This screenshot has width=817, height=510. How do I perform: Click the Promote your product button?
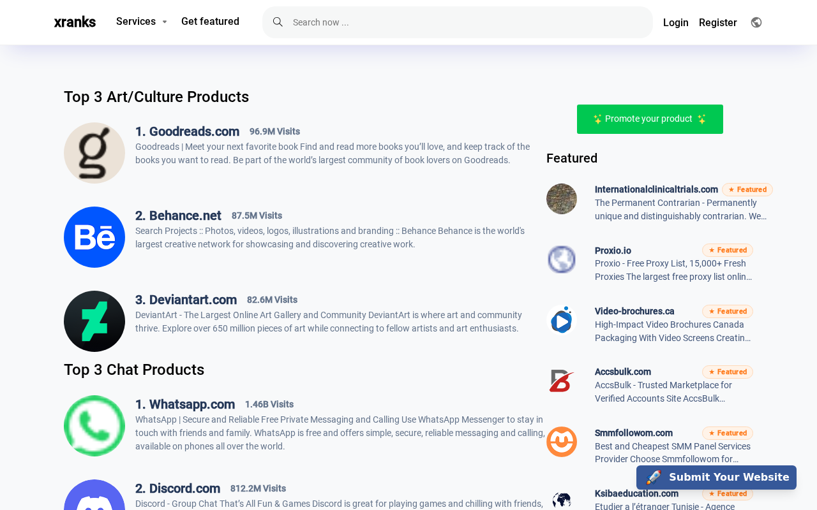click(650, 119)
